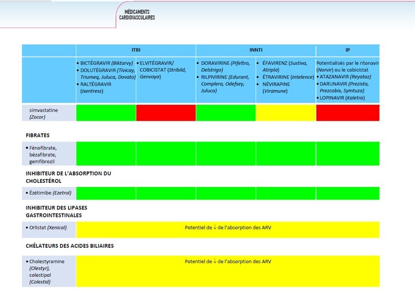Click LOPINAVIR (Kaletra) entry

[342, 98]
